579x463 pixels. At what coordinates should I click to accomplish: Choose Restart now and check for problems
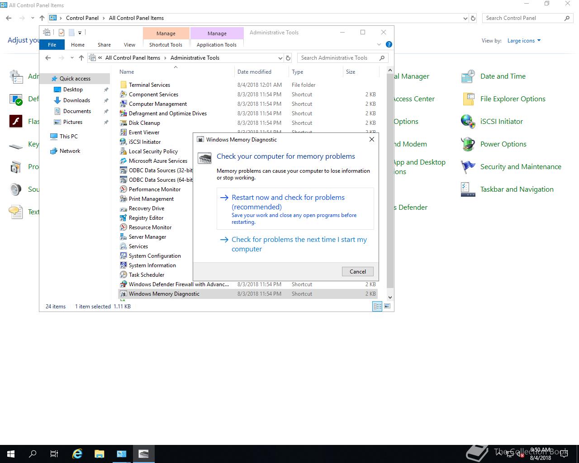pyautogui.click(x=295, y=209)
